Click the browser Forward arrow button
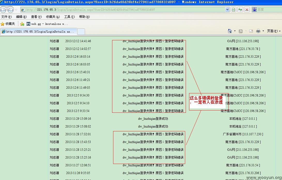282x180 pixels. coord(10,10)
